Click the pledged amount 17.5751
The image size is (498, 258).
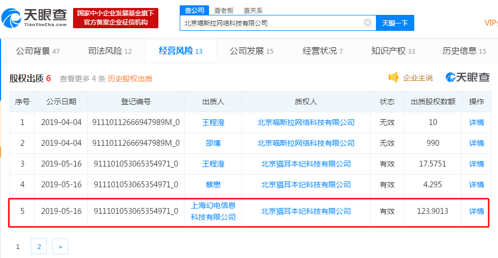pos(432,164)
